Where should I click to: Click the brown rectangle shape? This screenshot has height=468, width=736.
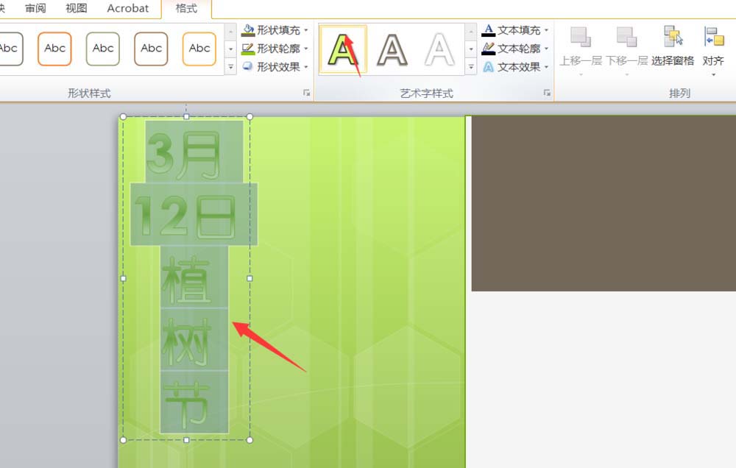604,203
